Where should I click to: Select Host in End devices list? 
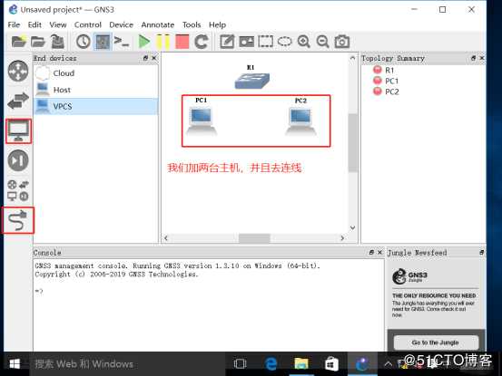pyautogui.click(x=95, y=90)
